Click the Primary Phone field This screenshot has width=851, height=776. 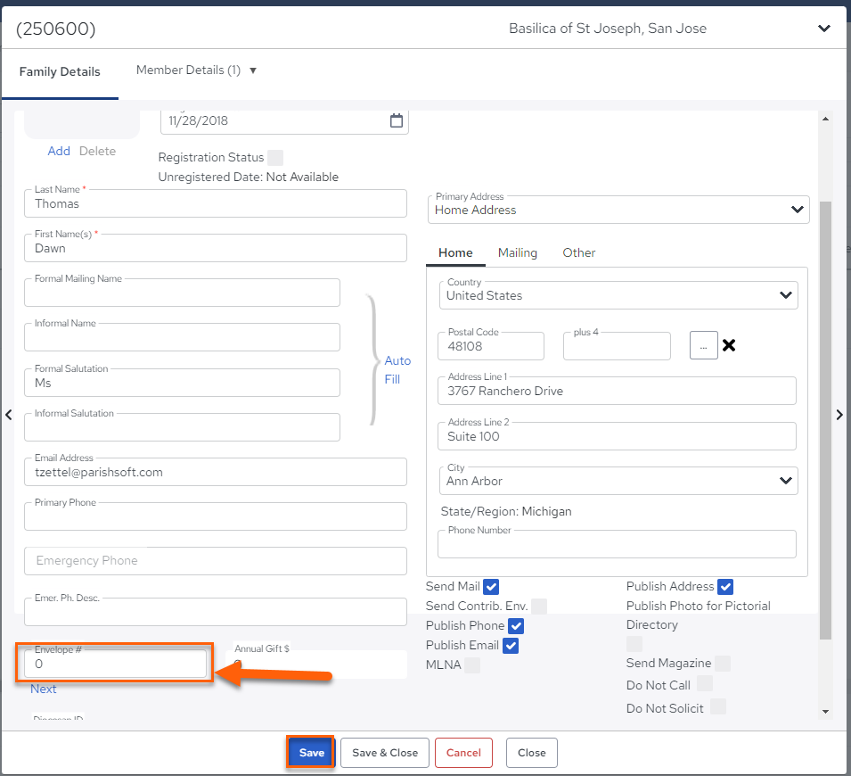(216, 516)
